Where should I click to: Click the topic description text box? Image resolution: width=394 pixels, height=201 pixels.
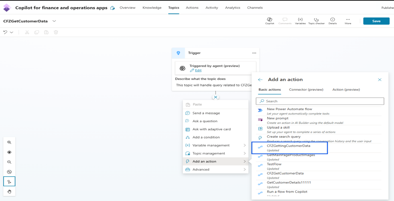tap(214, 85)
